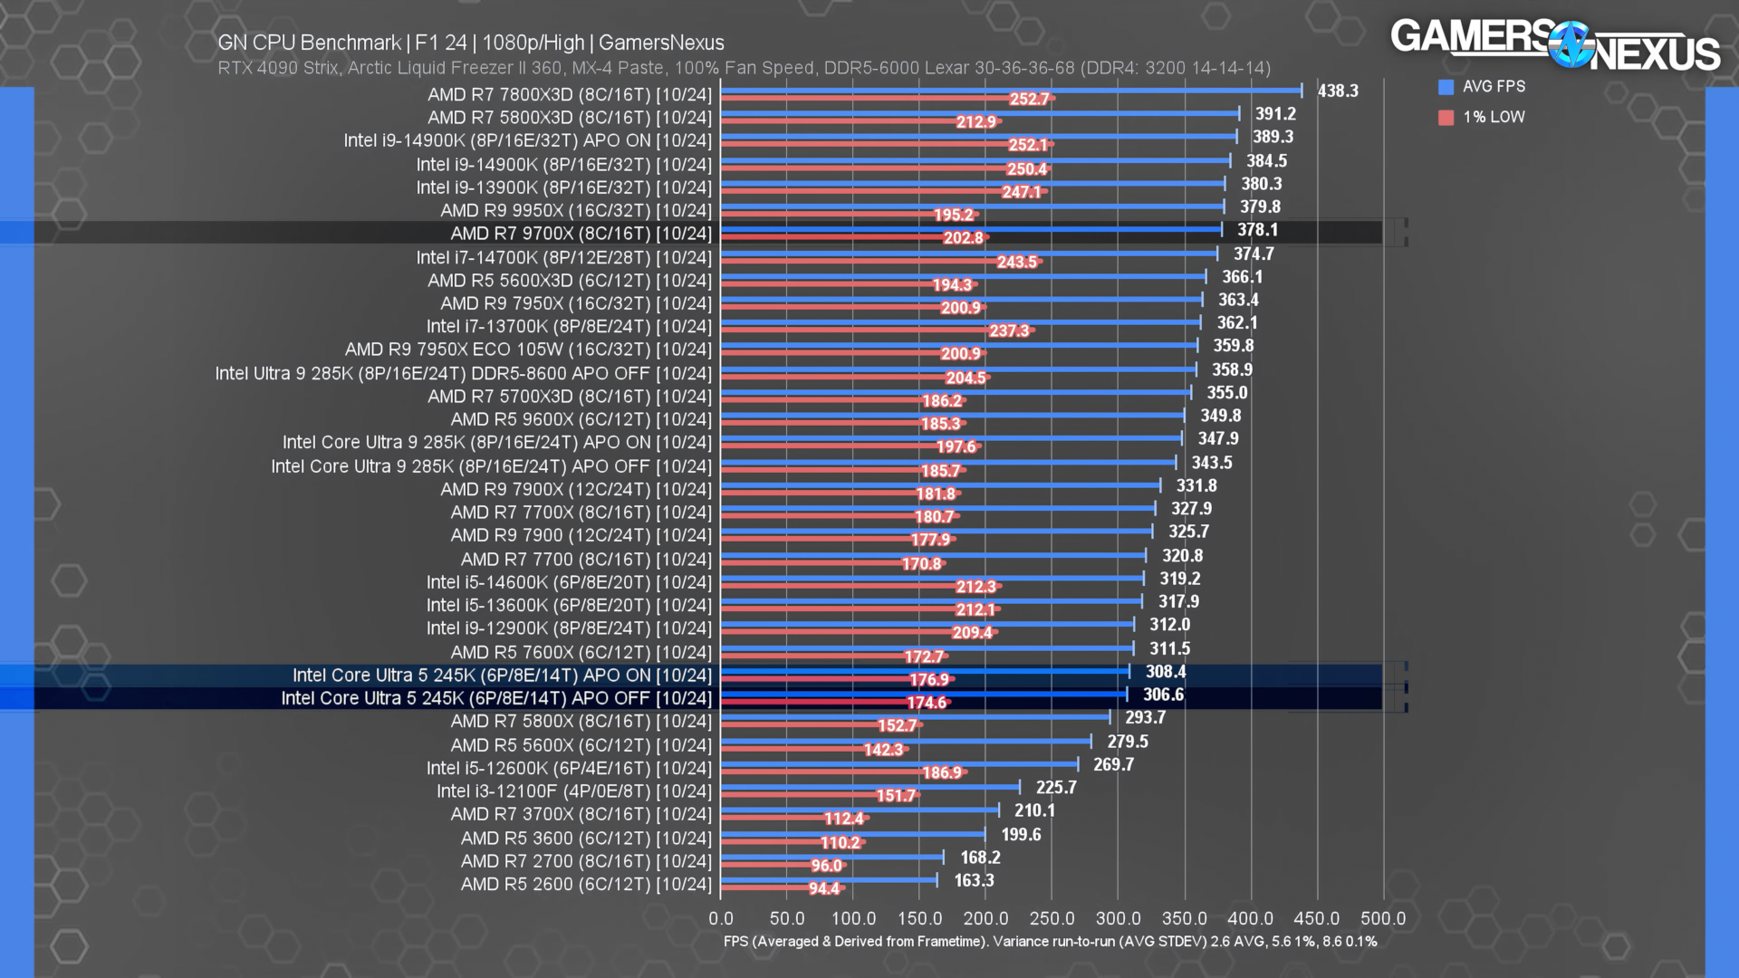The image size is (1739, 978).
Task: Select the Intel i7-14700K row label
Action: click(x=564, y=257)
